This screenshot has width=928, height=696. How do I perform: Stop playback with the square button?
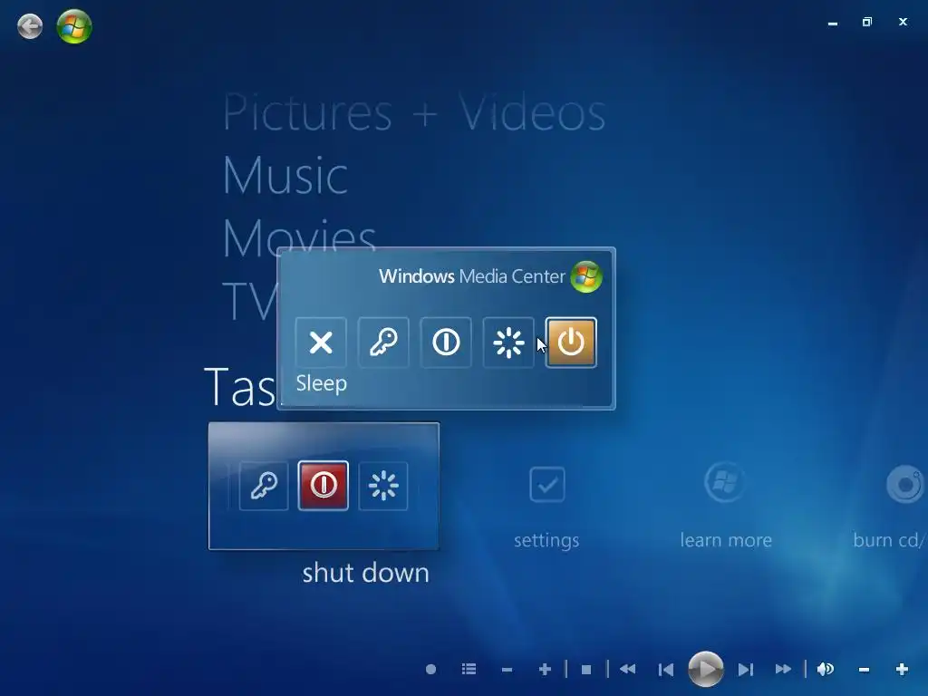click(x=586, y=670)
